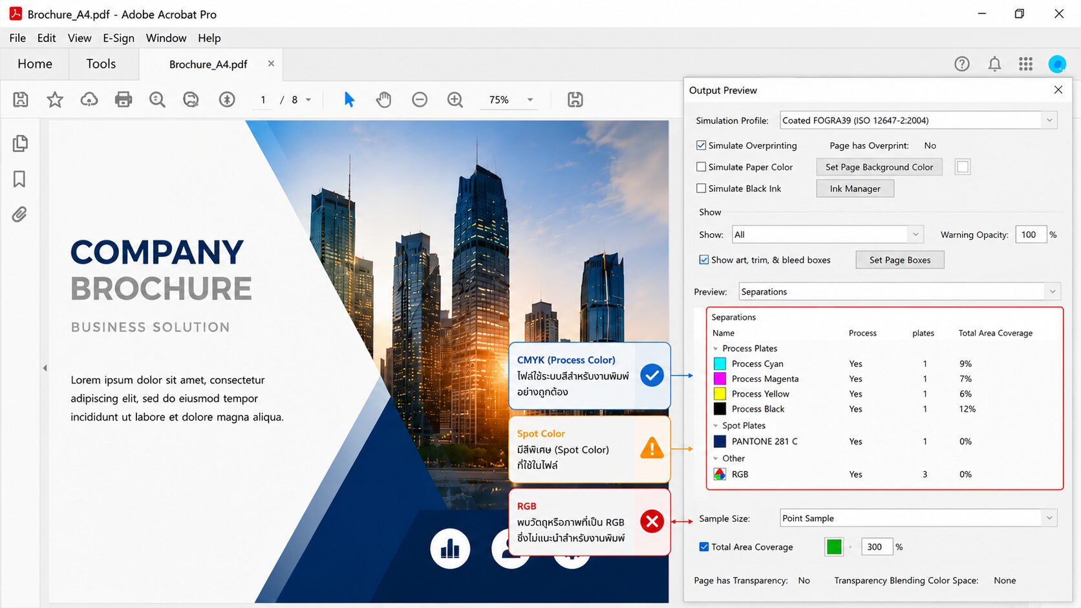Viewport: 1081px width, 608px height.
Task: Select the RGB row in Separations
Action: pyautogui.click(x=884, y=474)
